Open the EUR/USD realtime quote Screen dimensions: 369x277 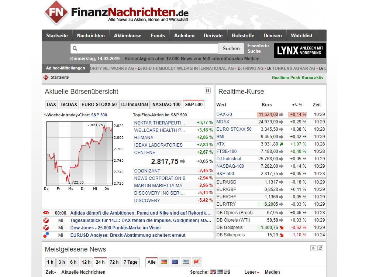[x=226, y=182]
